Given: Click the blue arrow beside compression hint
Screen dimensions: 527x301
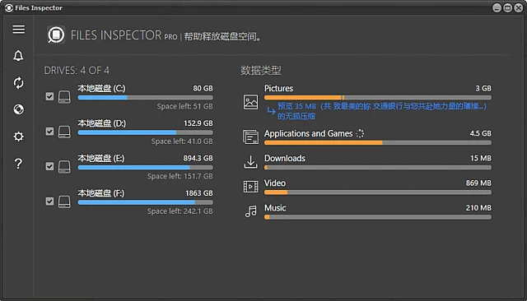Looking at the screenshot, I should [271, 110].
